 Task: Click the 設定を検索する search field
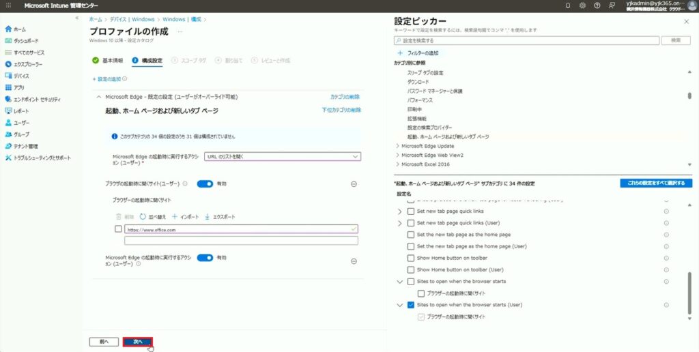tap(527, 40)
